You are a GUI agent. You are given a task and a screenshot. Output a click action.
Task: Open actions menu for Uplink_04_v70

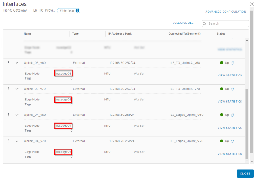[8, 141]
